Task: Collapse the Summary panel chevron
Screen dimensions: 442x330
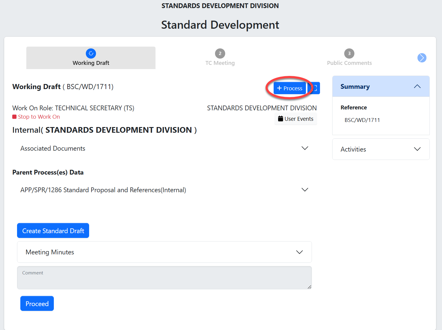Action: [417, 87]
